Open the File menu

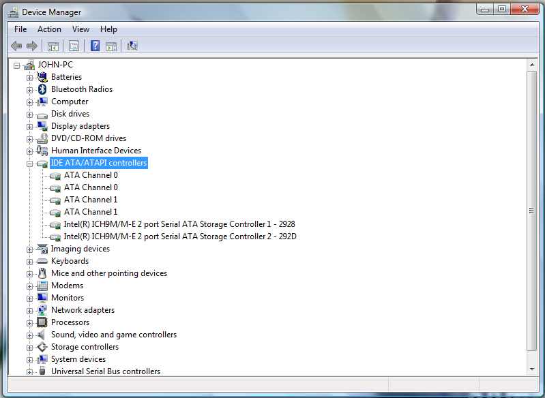click(x=20, y=29)
